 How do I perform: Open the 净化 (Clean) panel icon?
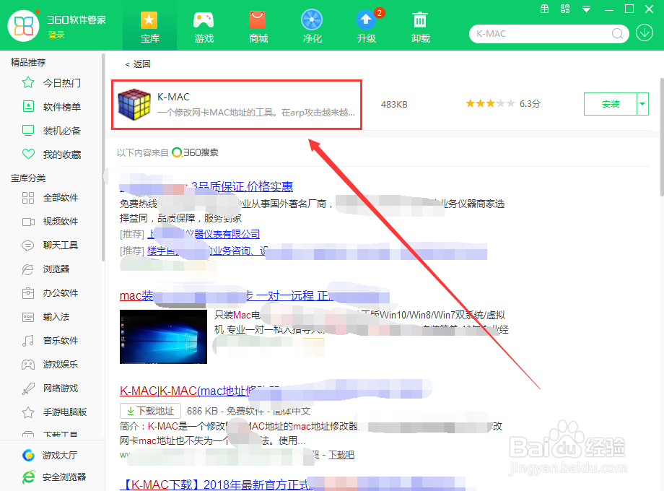pos(312,21)
